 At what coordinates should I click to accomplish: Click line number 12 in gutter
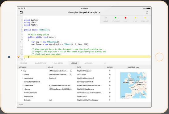[x=21, y=44]
